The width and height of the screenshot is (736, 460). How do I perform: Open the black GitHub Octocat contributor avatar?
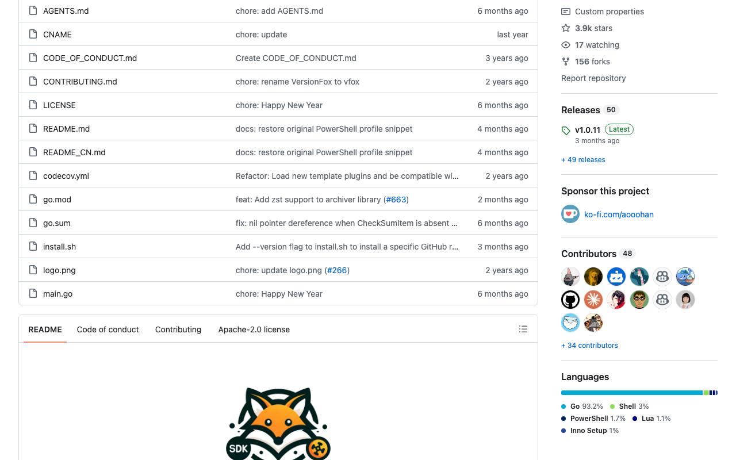tap(570, 300)
